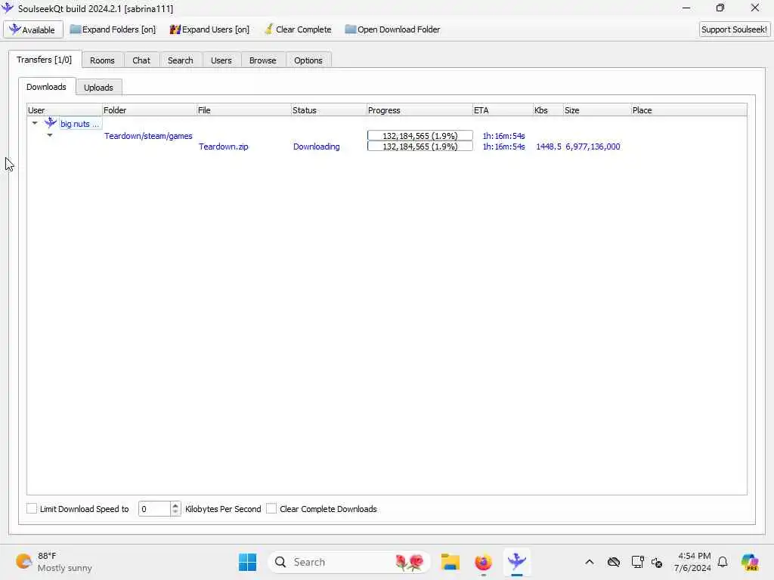Viewport: 774px width, 580px height.
Task: Click the 6,977,136,000 size value
Action: [593, 147]
